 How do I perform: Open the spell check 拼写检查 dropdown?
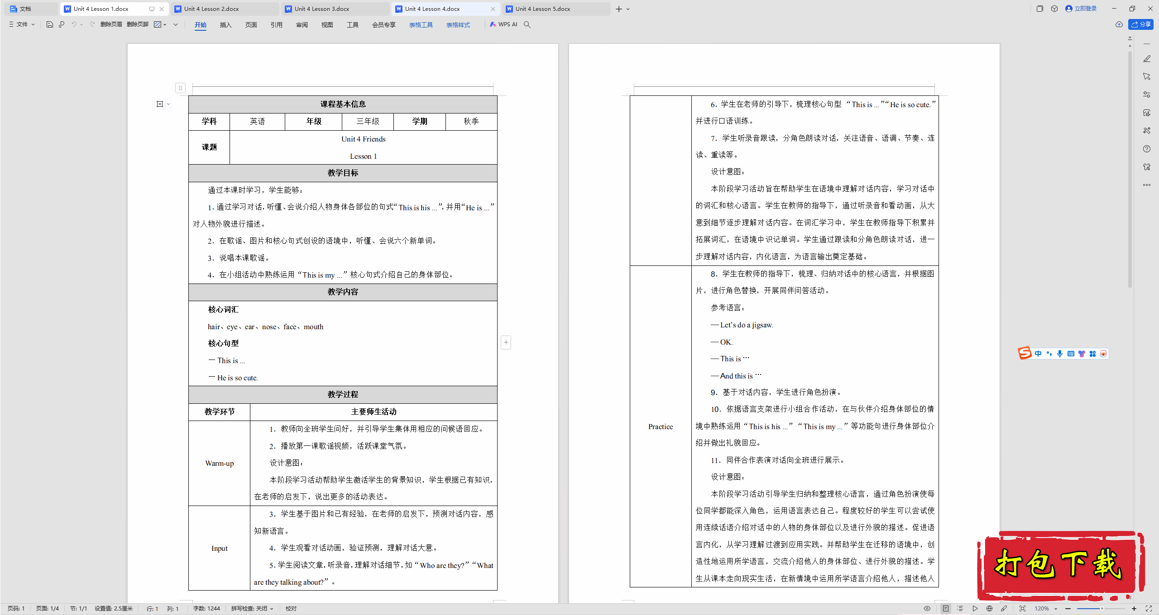(x=252, y=609)
